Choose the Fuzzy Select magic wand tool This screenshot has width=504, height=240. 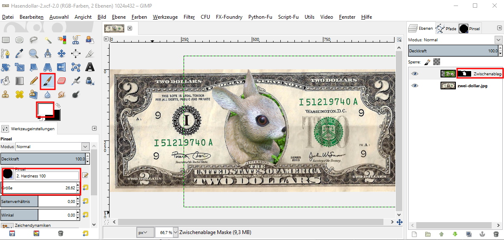(x=48, y=40)
